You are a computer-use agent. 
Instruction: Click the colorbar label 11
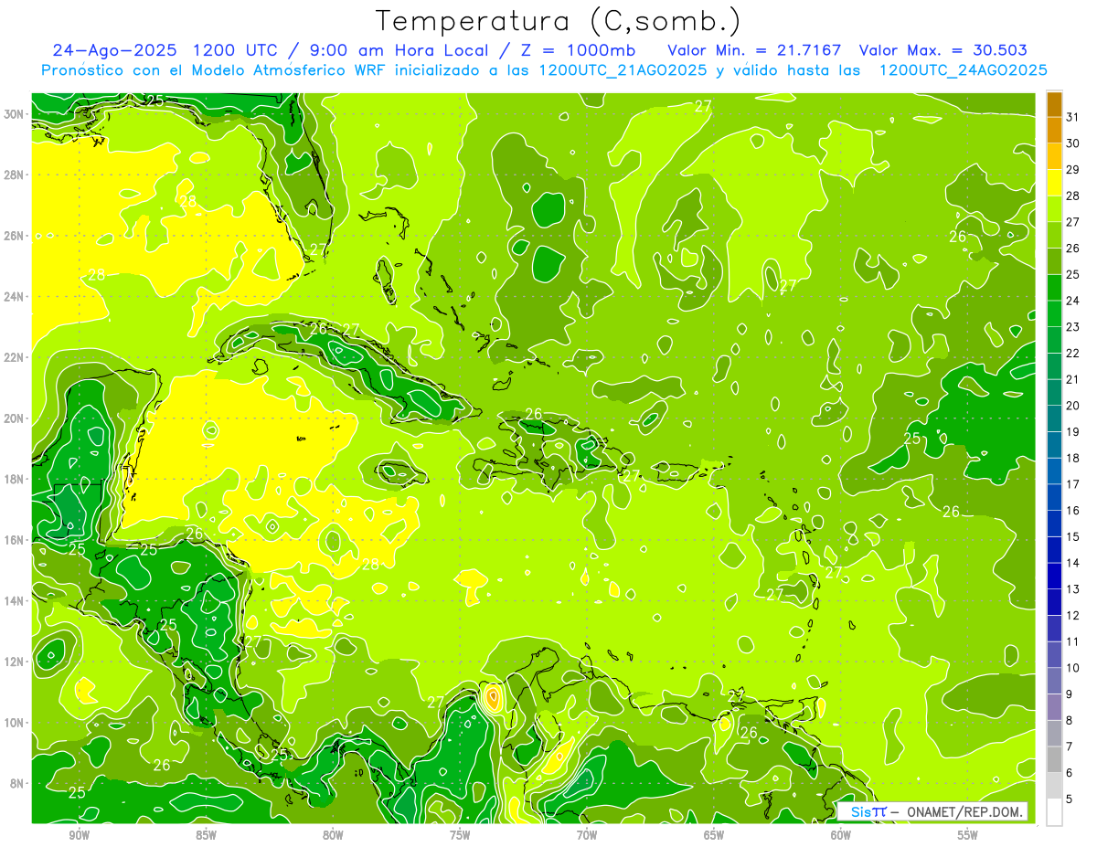click(x=1073, y=641)
